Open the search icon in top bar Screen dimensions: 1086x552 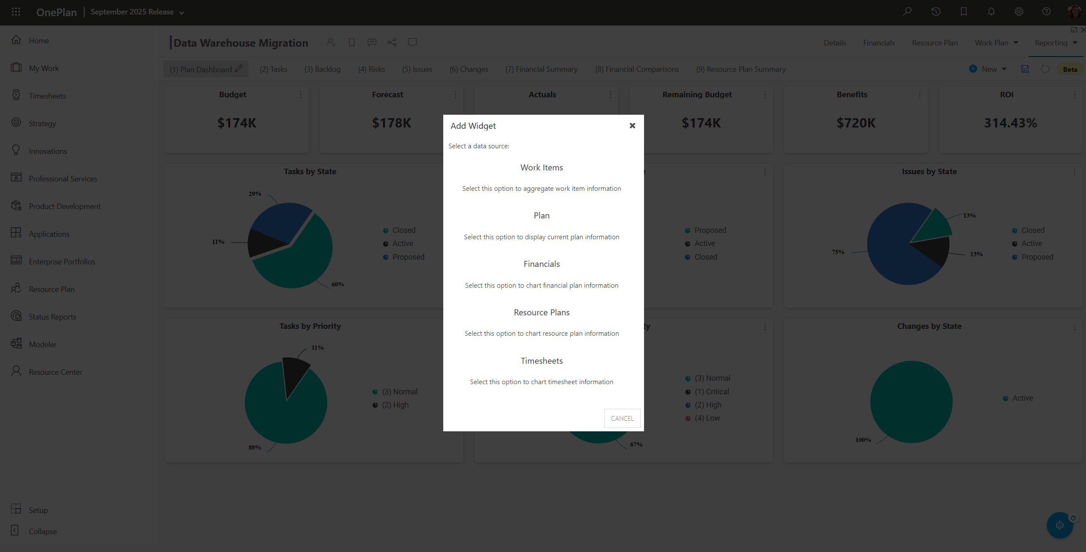[907, 11]
